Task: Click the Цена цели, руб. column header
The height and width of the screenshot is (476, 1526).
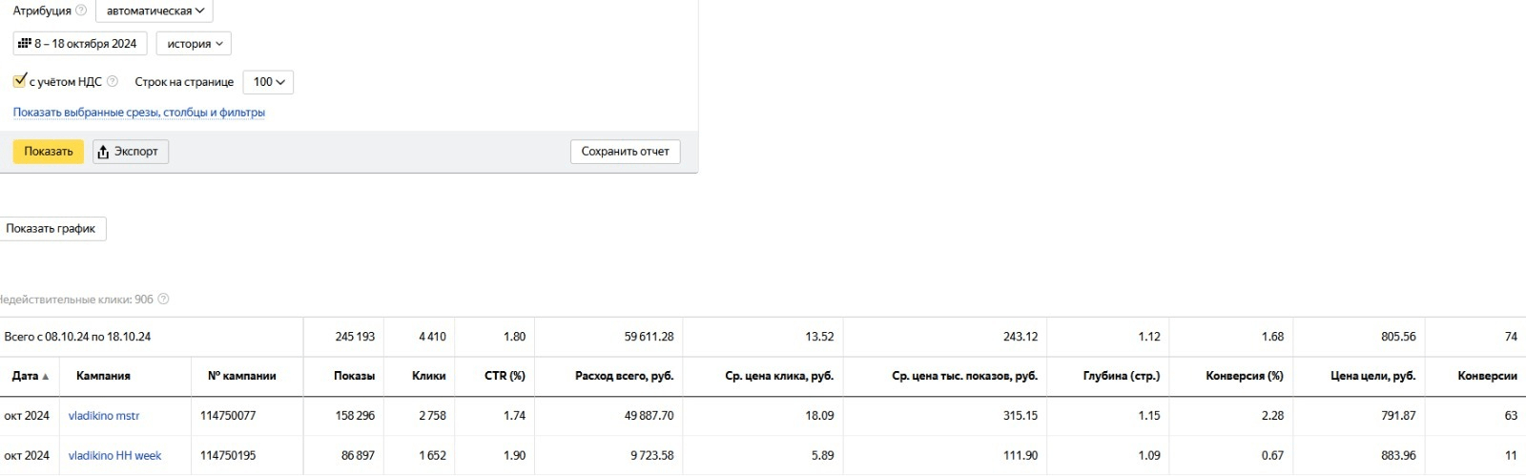Action: 1372,376
